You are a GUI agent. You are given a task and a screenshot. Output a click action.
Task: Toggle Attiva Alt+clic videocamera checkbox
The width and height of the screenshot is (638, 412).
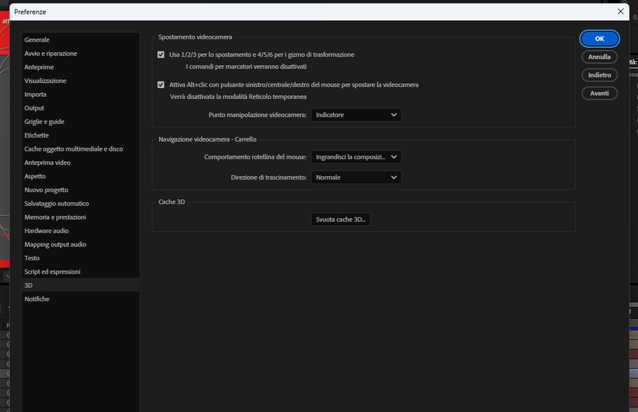[x=161, y=85]
